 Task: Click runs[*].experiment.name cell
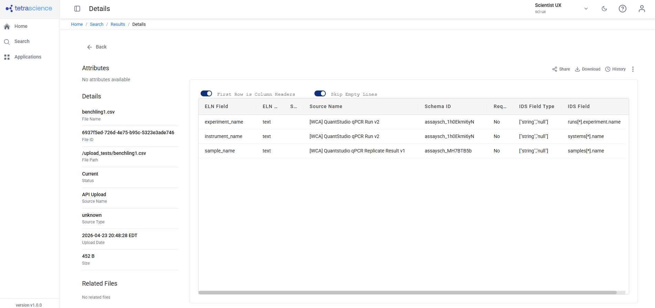594,122
